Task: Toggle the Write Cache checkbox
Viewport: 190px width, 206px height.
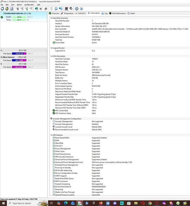Action: click(54, 151)
